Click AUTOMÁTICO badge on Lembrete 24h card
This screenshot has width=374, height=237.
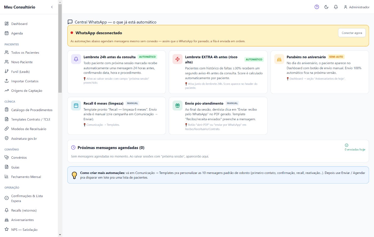tap(147, 57)
